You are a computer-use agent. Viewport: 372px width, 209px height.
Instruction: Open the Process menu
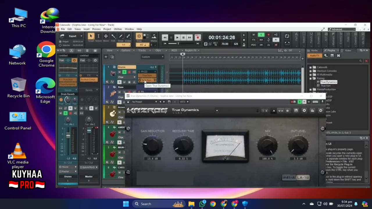(96, 29)
